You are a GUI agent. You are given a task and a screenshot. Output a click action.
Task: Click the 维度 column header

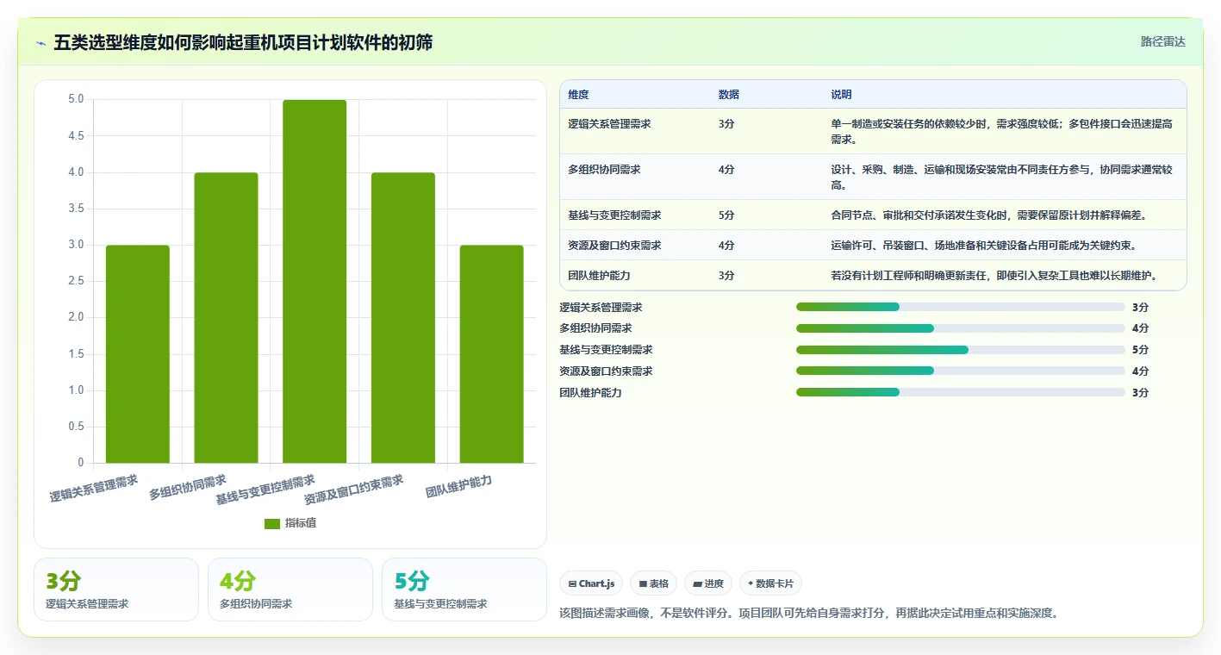[x=579, y=95]
